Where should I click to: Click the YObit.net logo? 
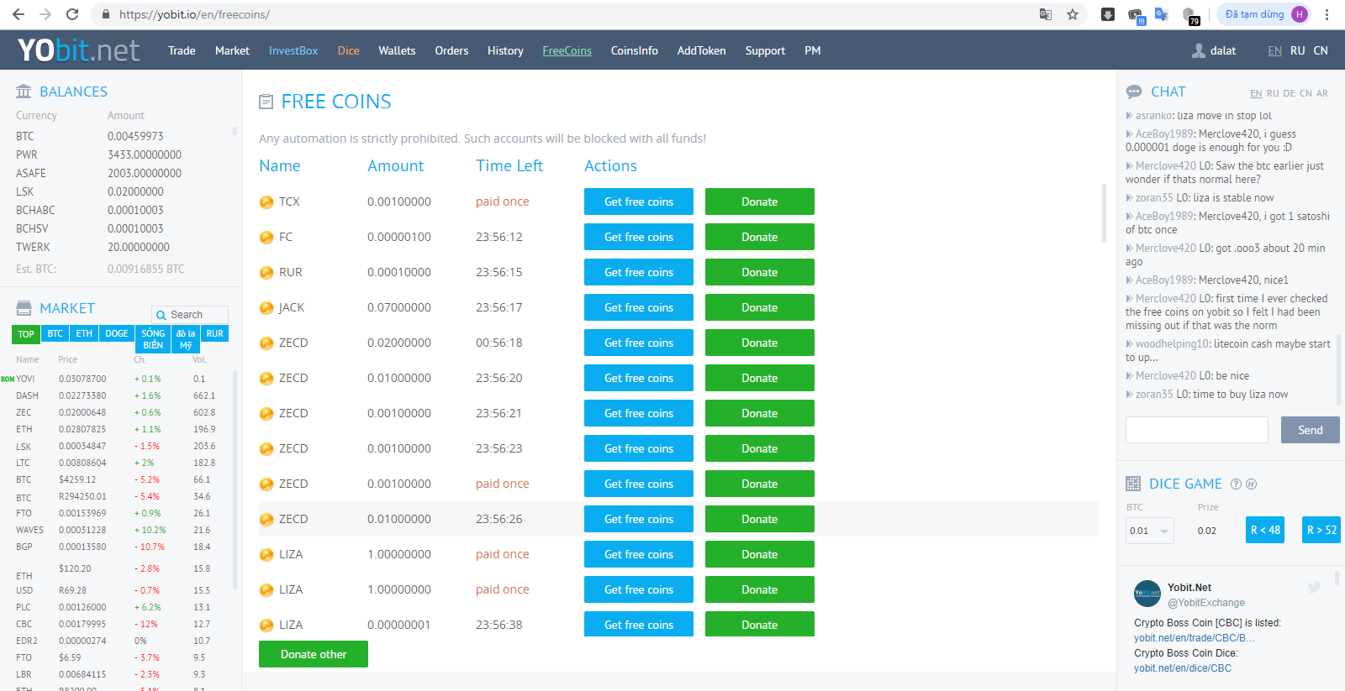point(78,50)
